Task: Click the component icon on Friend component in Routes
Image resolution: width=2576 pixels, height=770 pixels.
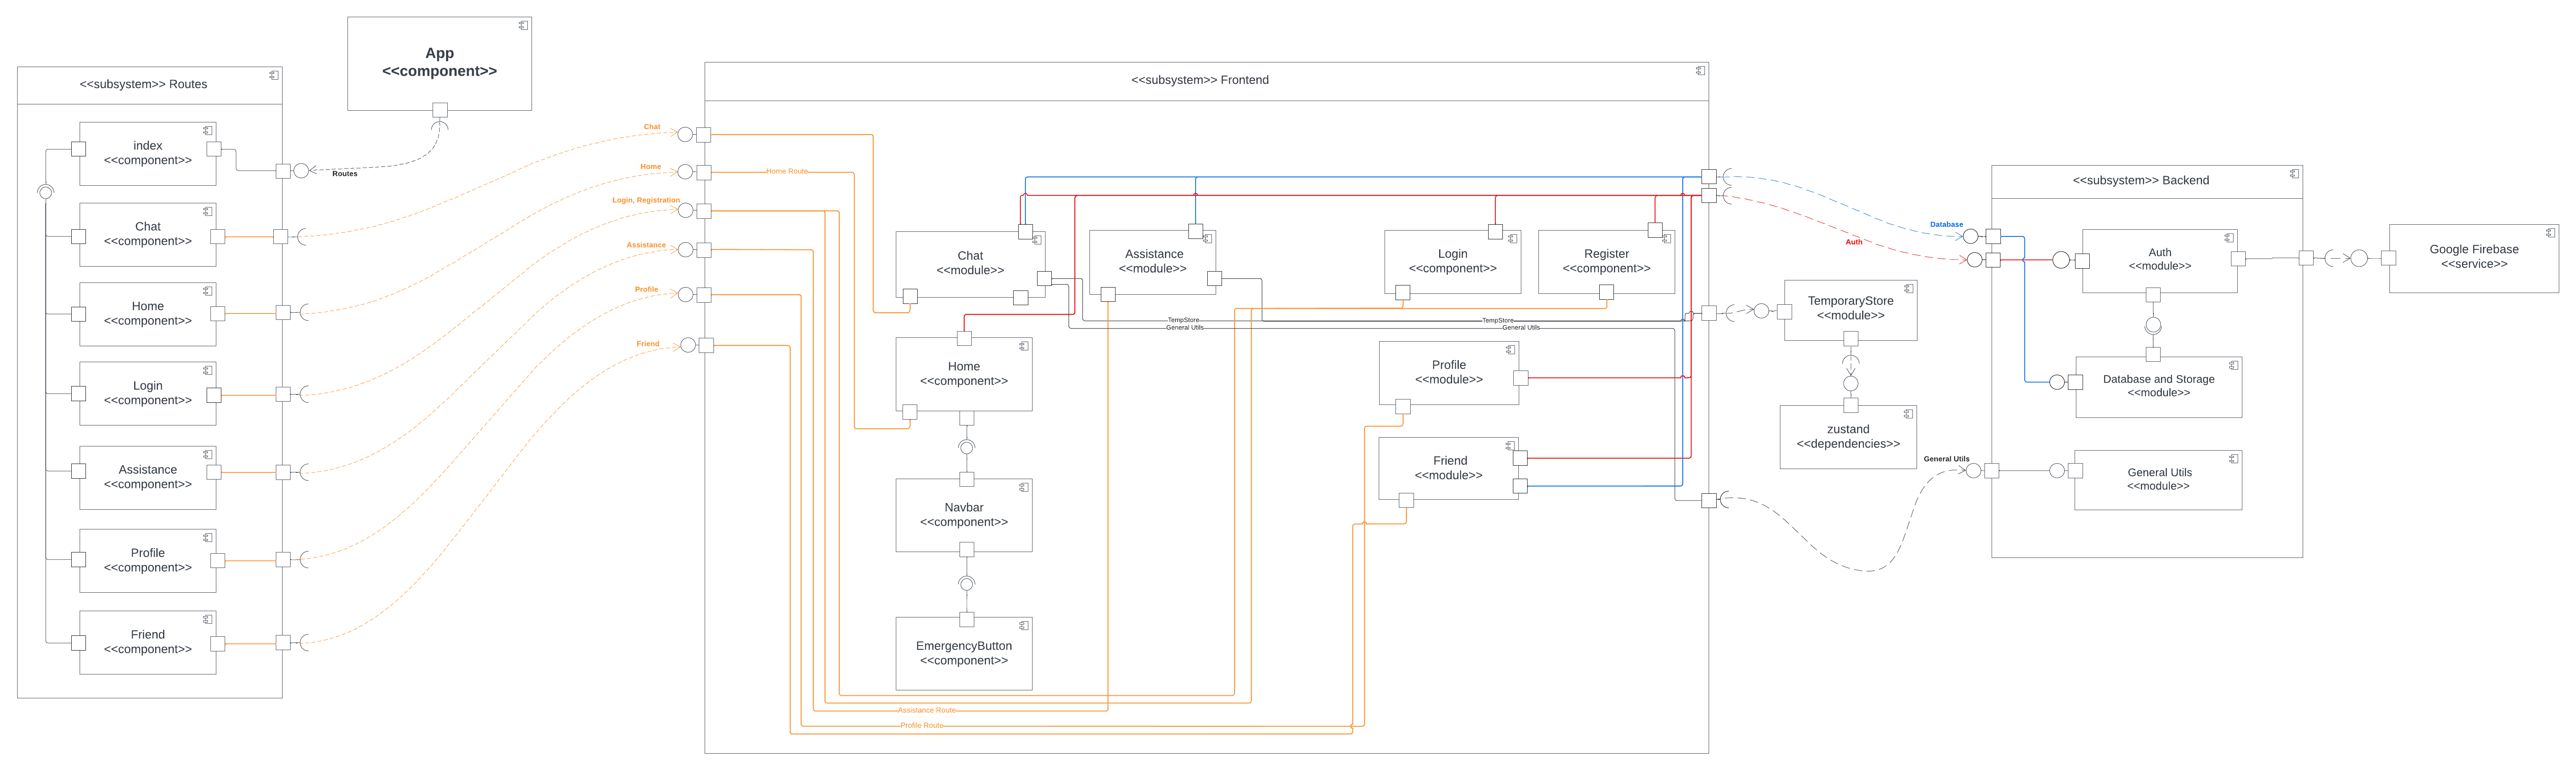Action: click(x=208, y=620)
